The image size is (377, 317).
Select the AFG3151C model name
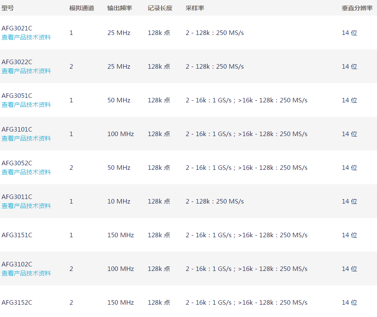pyautogui.click(x=17, y=235)
